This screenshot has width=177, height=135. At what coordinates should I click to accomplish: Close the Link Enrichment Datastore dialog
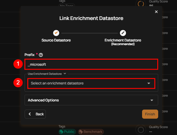[x=156, y=12]
